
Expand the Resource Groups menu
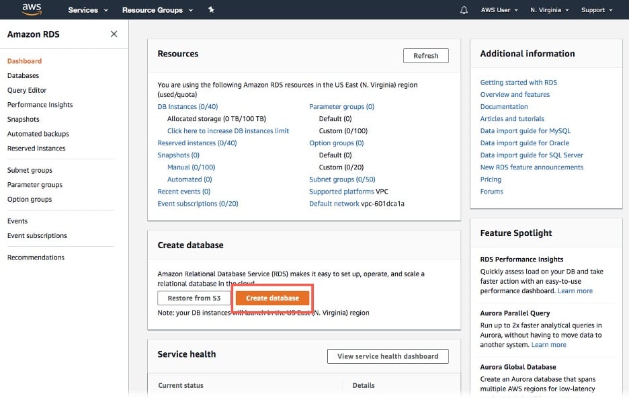tap(153, 9)
